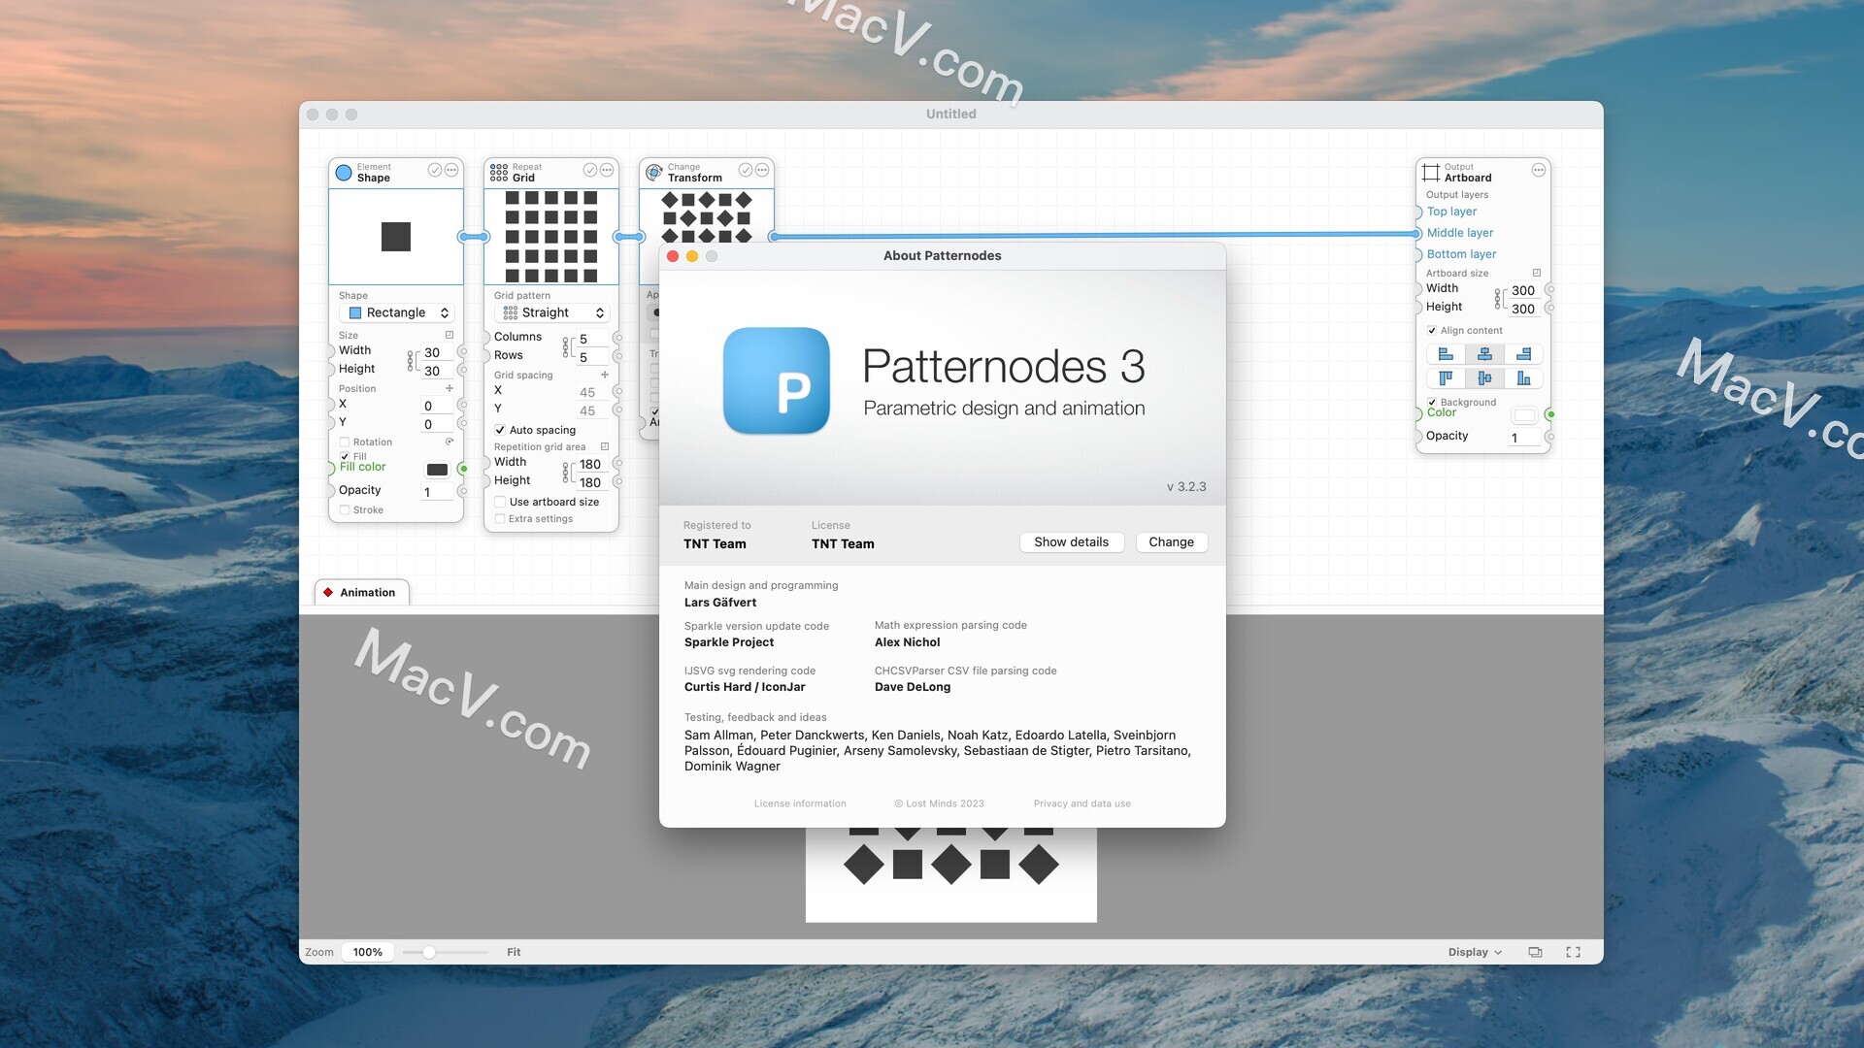Click the Shape node preview thumbnail

click(x=396, y=236)
